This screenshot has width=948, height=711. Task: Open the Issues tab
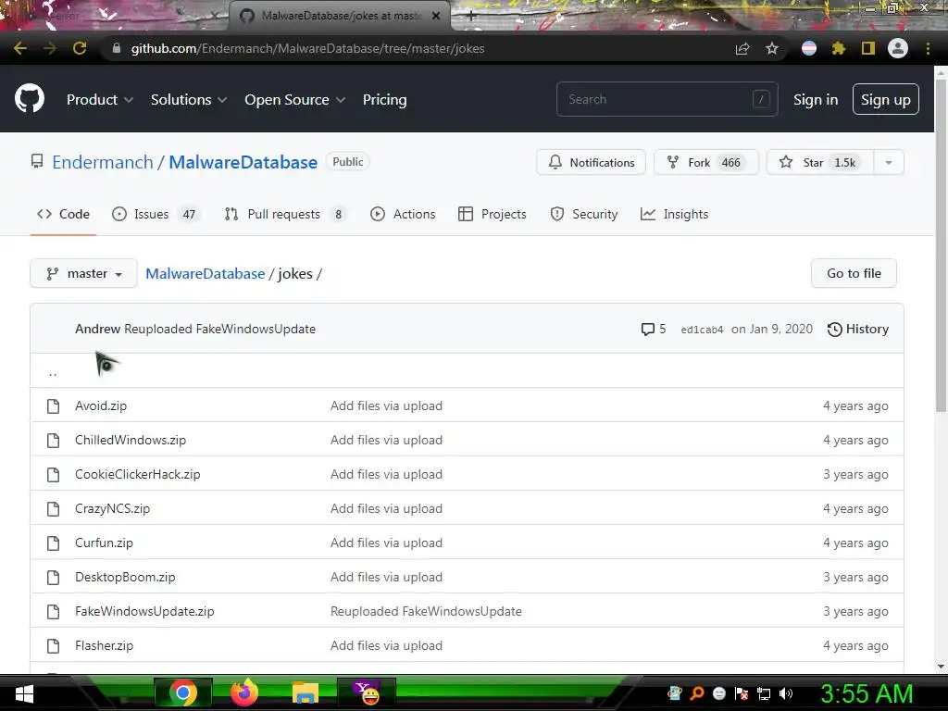pos(156,214)
